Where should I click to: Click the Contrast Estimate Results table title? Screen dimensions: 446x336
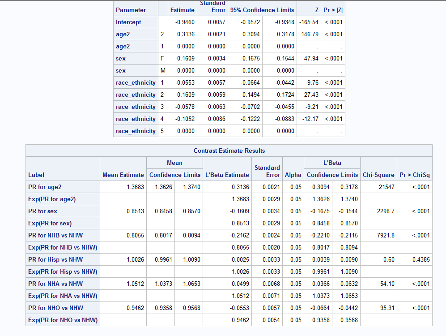pos(229,151)
